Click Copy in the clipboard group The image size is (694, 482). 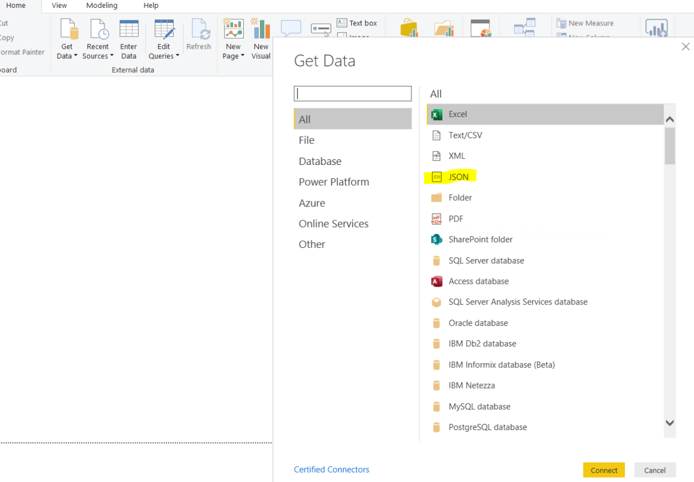tap(7, 38)
